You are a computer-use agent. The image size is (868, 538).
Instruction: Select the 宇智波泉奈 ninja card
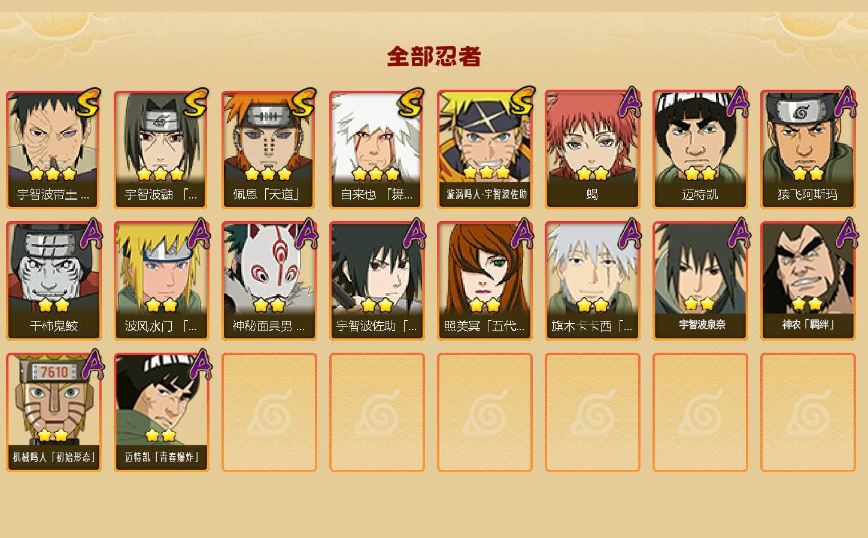point(700,281)
